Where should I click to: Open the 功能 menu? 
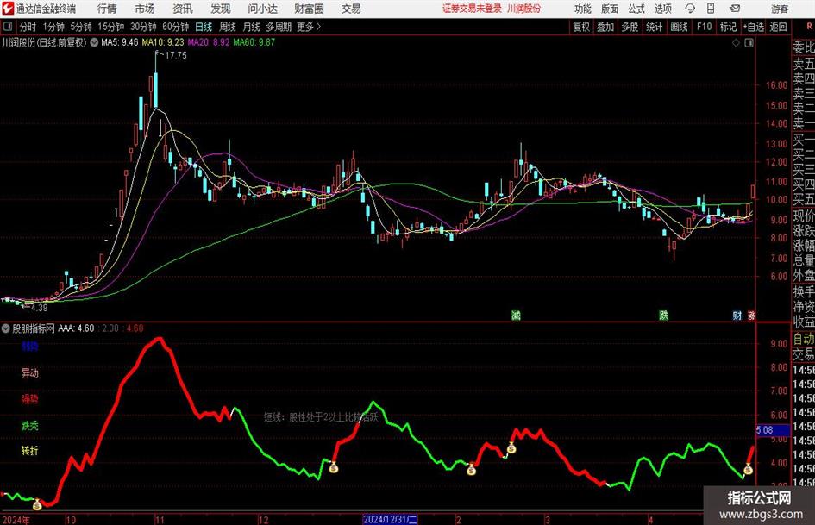point(583,9)
